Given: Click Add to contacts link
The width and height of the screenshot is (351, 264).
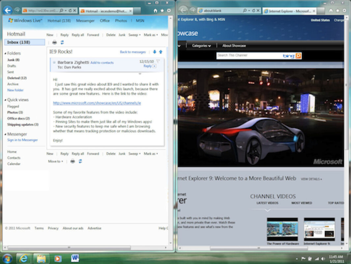Looking at the screenshot, I should click(x=102, y=63).
